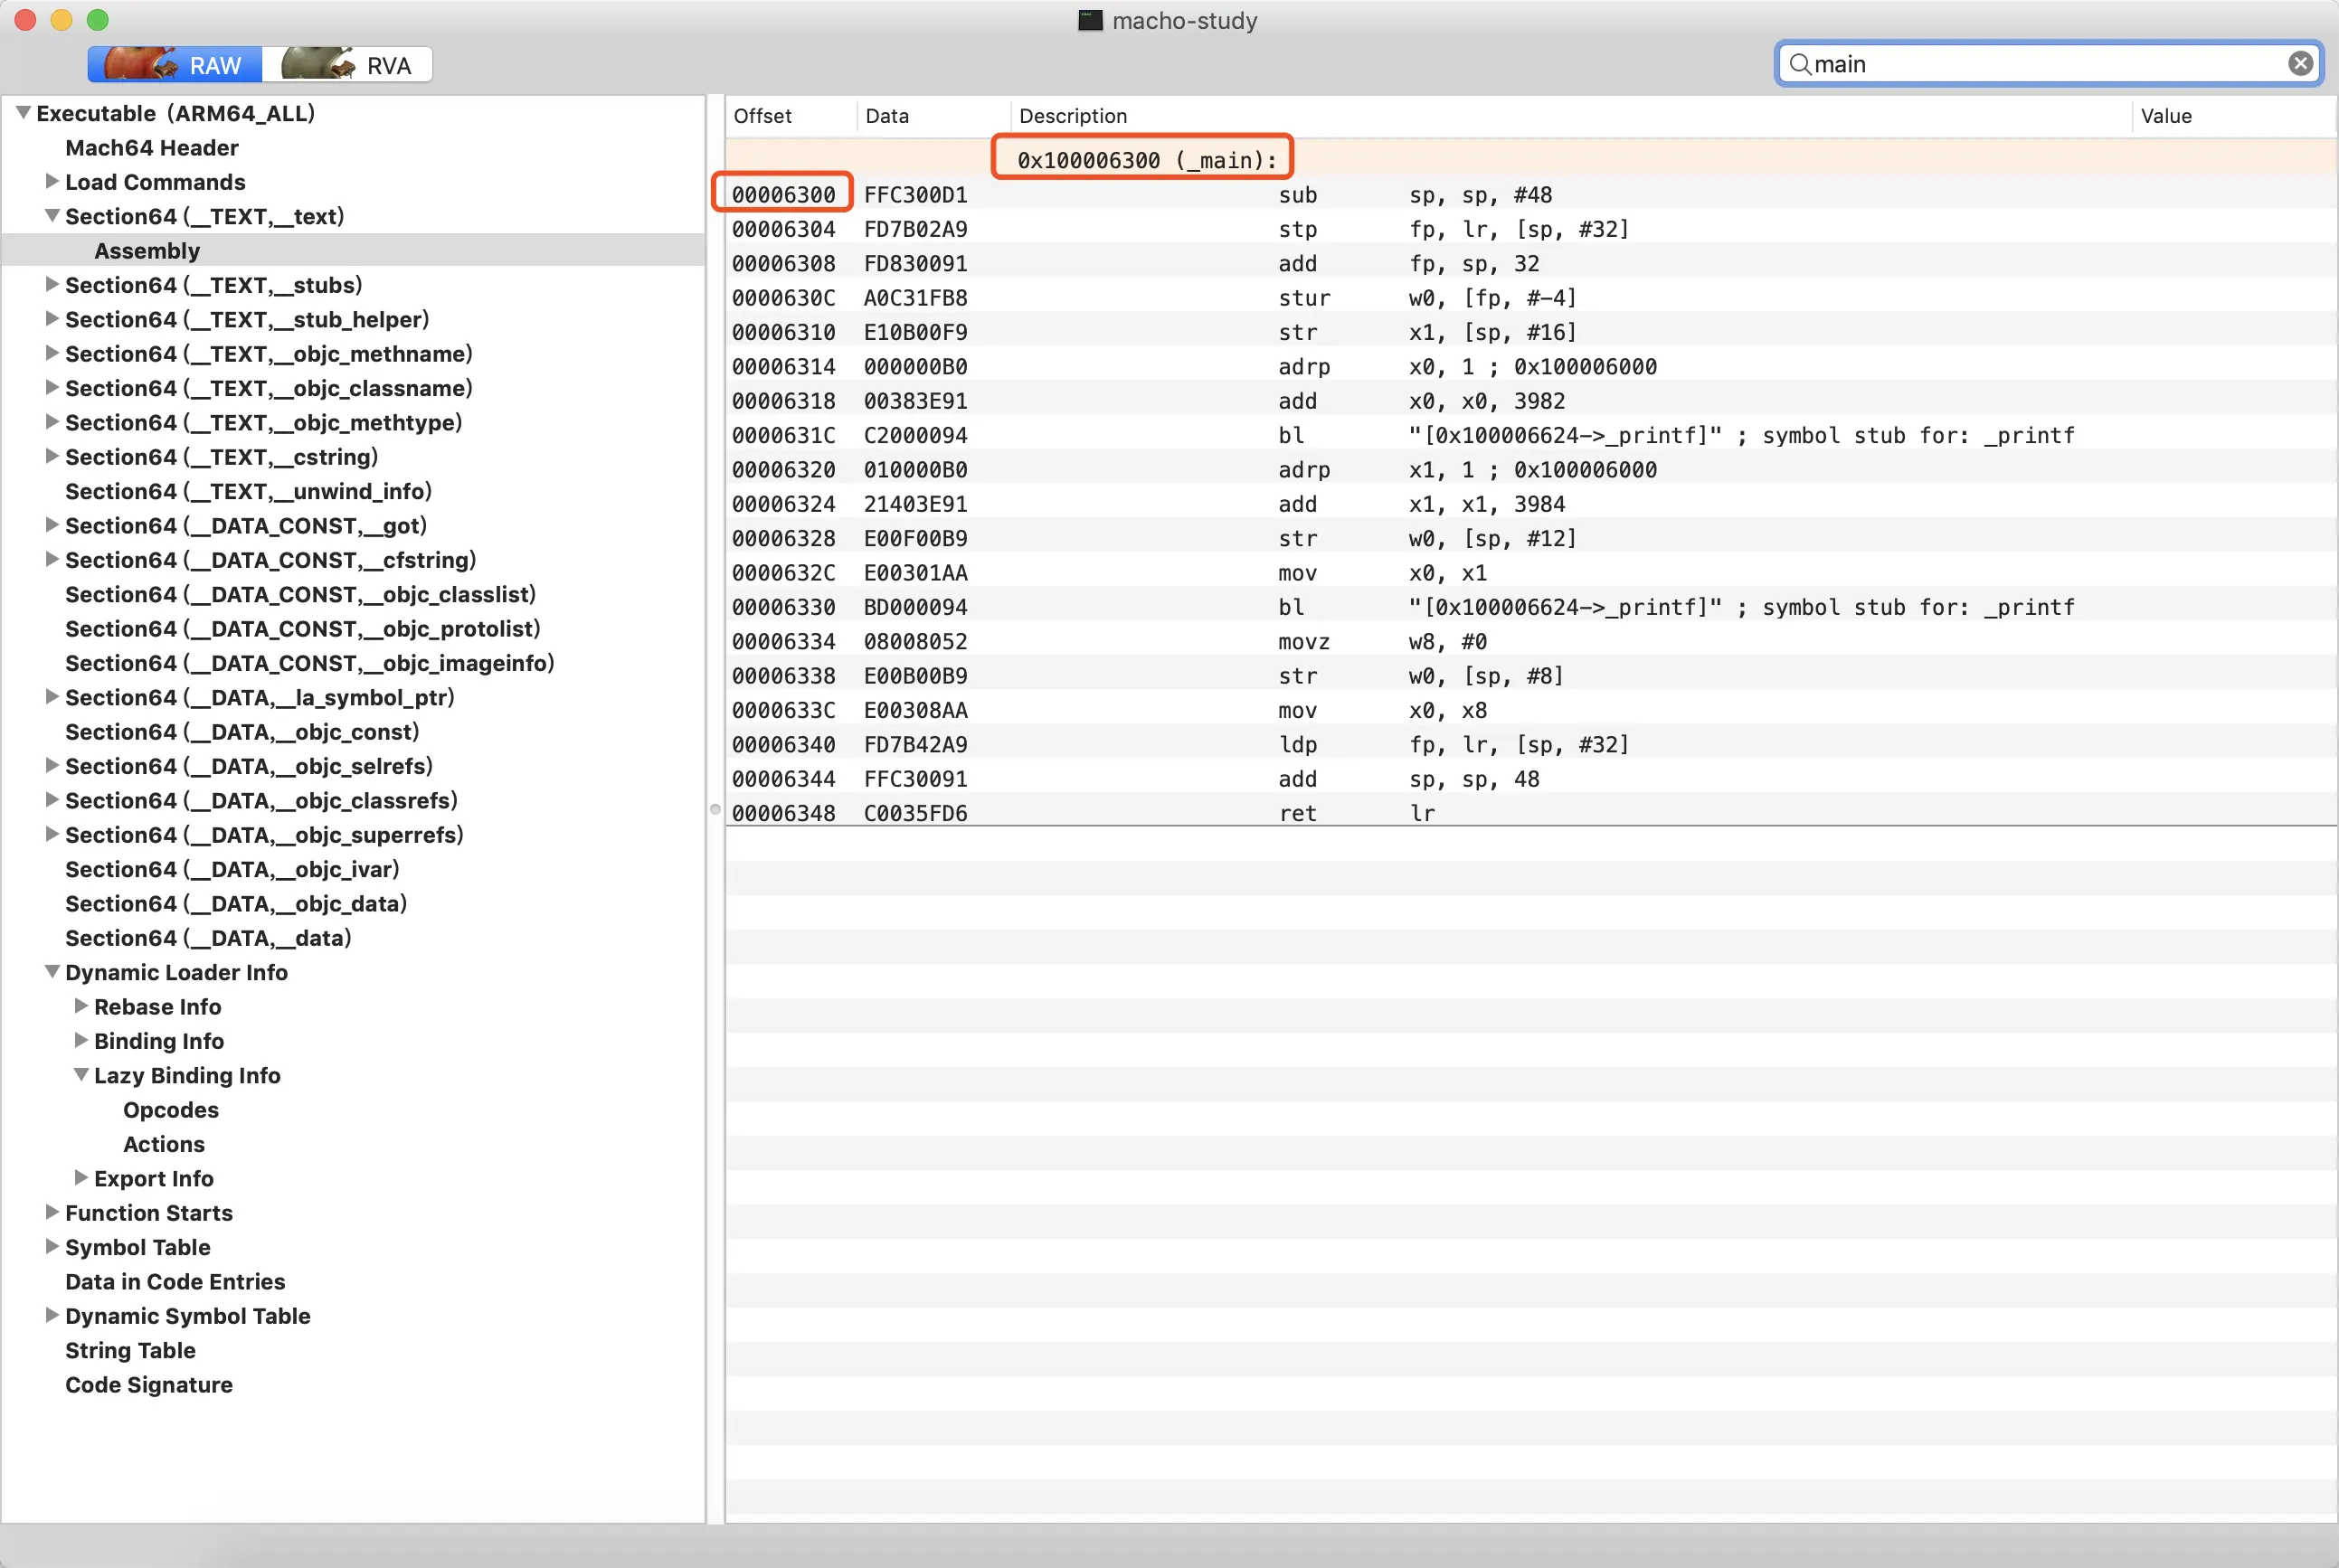Expand the Load Commands tree node
Screen dimensions: 2339x1568
pos(52,181)
